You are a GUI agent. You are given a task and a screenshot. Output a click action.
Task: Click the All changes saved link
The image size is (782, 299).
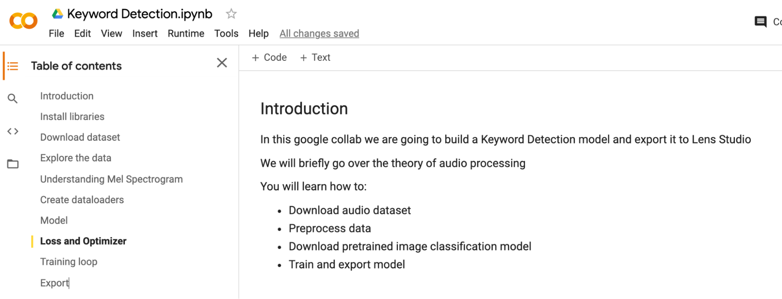319,34
